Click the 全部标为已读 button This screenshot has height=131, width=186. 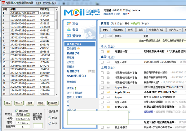tap(156, 30)
